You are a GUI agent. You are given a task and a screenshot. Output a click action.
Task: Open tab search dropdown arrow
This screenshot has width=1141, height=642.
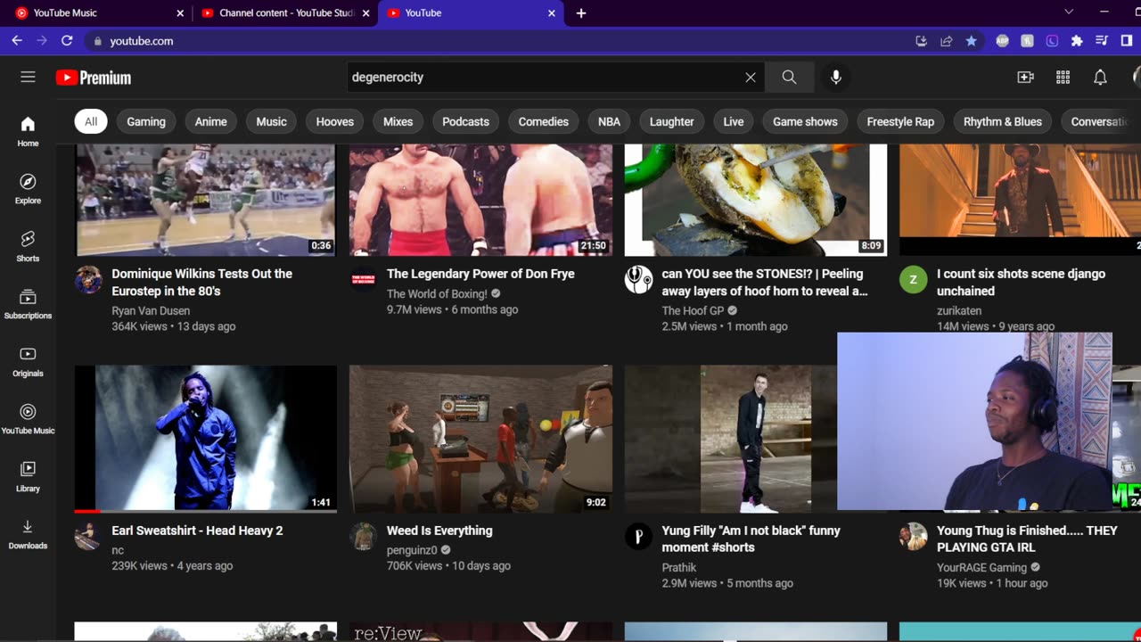point(1069,12)
